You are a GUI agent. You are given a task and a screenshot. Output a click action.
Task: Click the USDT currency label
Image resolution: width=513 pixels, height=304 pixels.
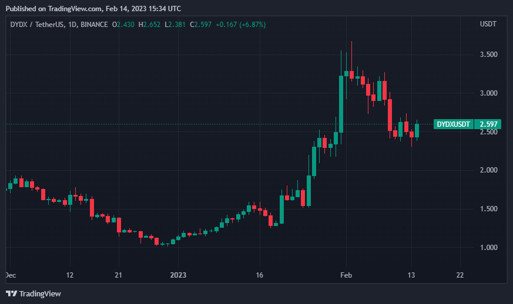point(488,24)
